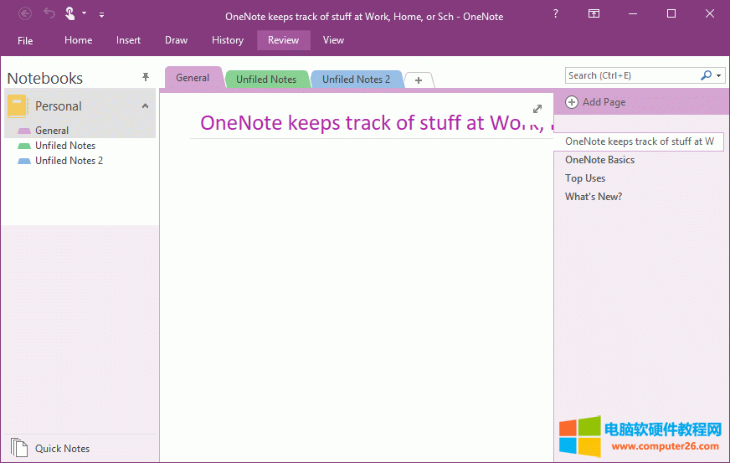Click the Undo arrow icon
The width and height of the screenshot is (730, 463).
(x=49, y=13)
